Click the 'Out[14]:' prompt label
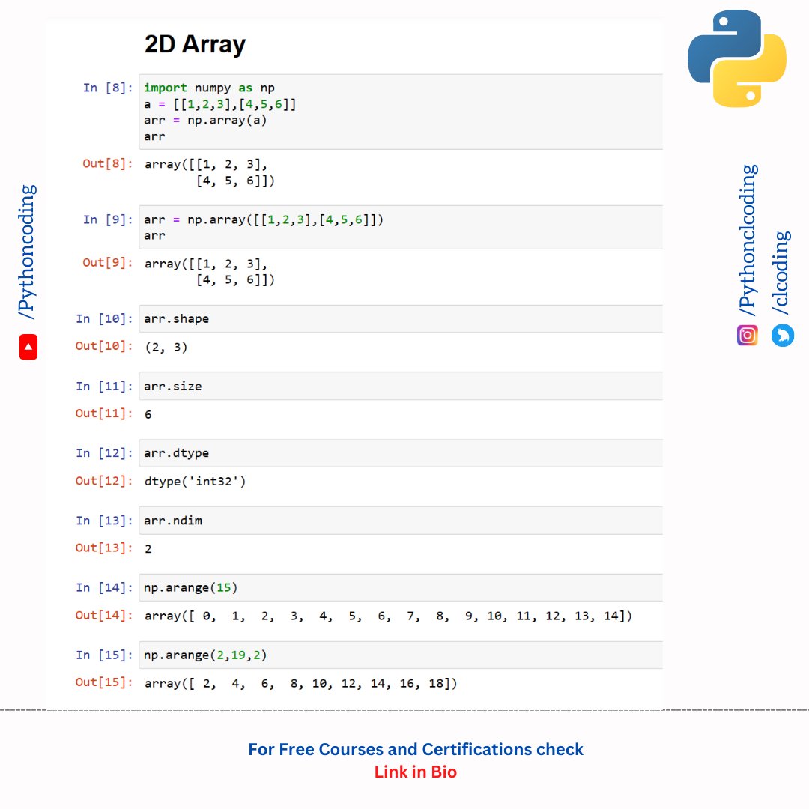The image size is (809, 809). 104,616
